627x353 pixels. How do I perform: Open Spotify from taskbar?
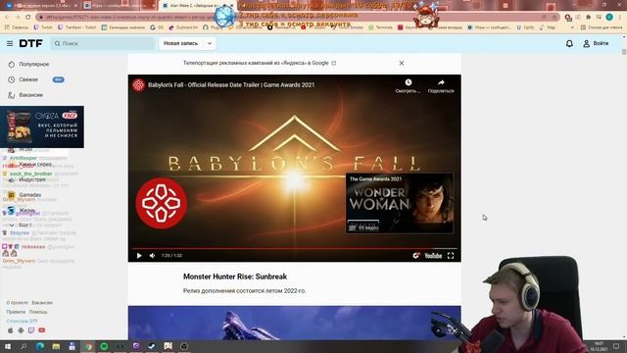(x=104, y=346)
